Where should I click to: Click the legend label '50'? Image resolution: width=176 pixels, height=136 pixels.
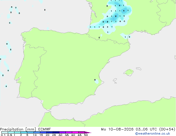pos(86,135)
